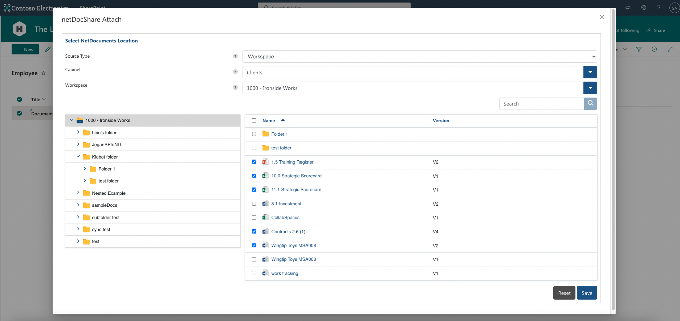Uncheck 11.1 Strategic Scorecard checkbox
The height and width of the screenshot is (321, 680).
pos(254,189)
